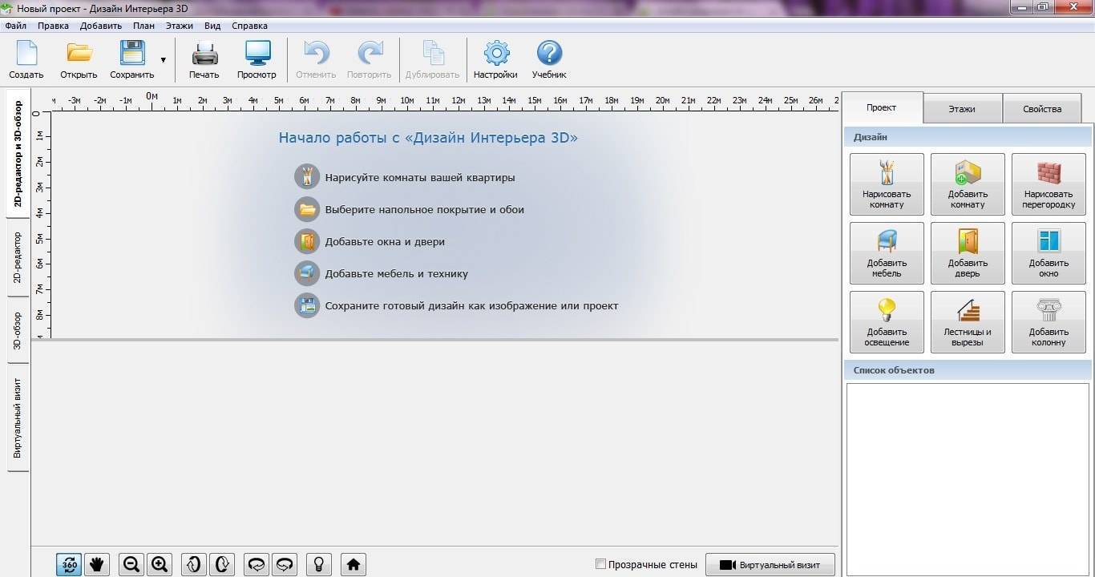Select 'Нарисовать перегородку' brick wall tool
Screen dimensions: 1095x577
tap(1049, 184)
